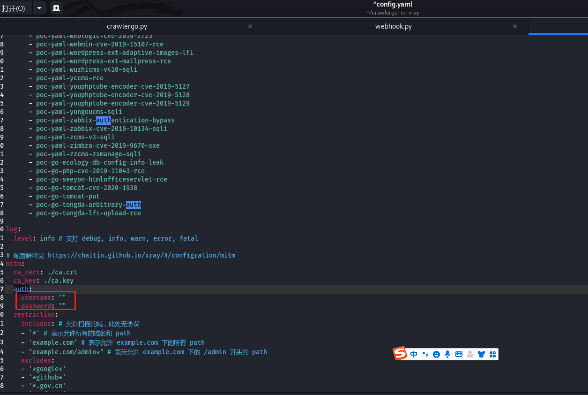Click the new document icon
Viewport: 588px width, 395px height.
coord(56,8)
